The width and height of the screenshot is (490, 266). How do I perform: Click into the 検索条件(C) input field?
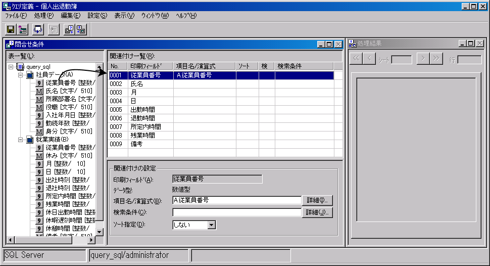point(236,212)
